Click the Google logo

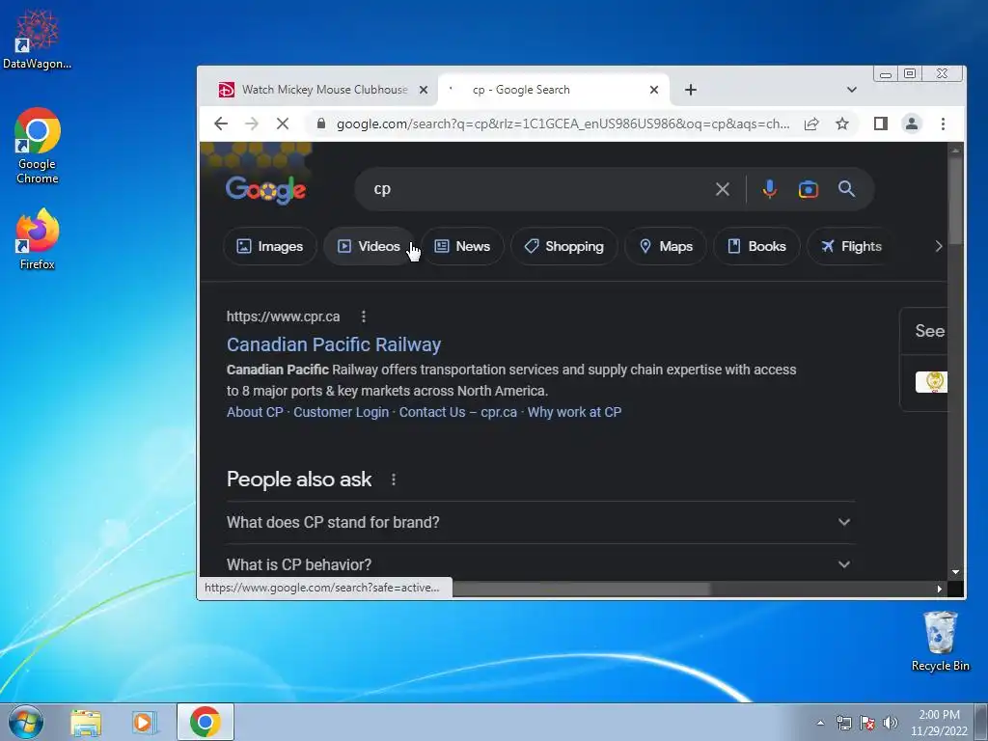[x=265, y=189]
